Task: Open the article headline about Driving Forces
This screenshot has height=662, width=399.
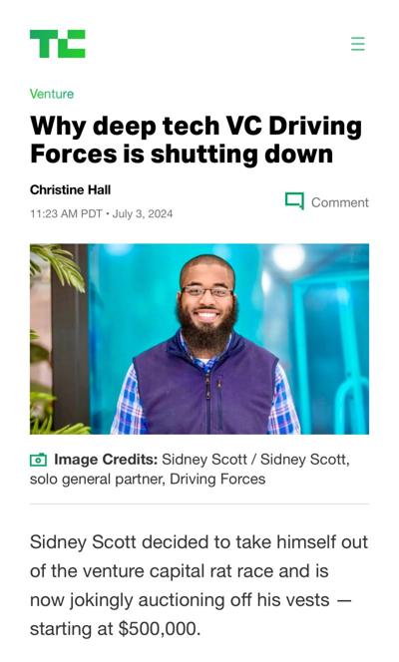Action: [196, 140]
